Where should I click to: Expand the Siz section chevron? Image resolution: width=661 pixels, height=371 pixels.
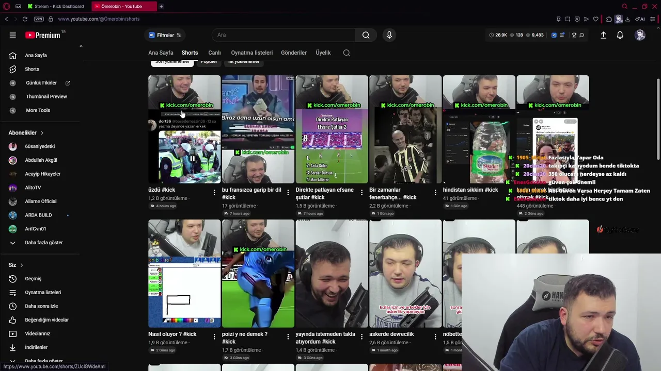pos(22,265)
